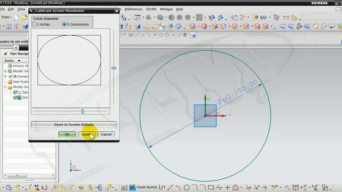Click the measure distance ruler icon
The height and width of the screenshot is (192, 342).
pos(286,18)
